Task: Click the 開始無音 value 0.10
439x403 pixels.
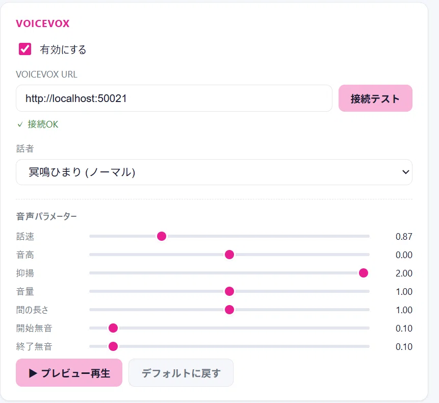Action: (x=404, y=328)
